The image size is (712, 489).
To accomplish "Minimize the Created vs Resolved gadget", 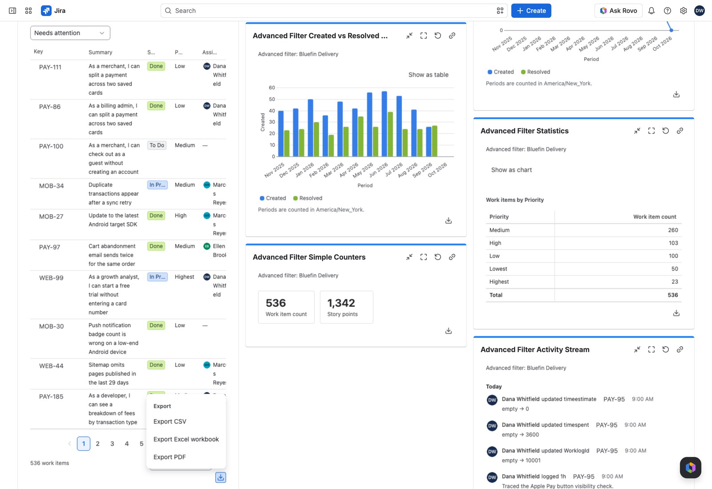I will [409, 36].
